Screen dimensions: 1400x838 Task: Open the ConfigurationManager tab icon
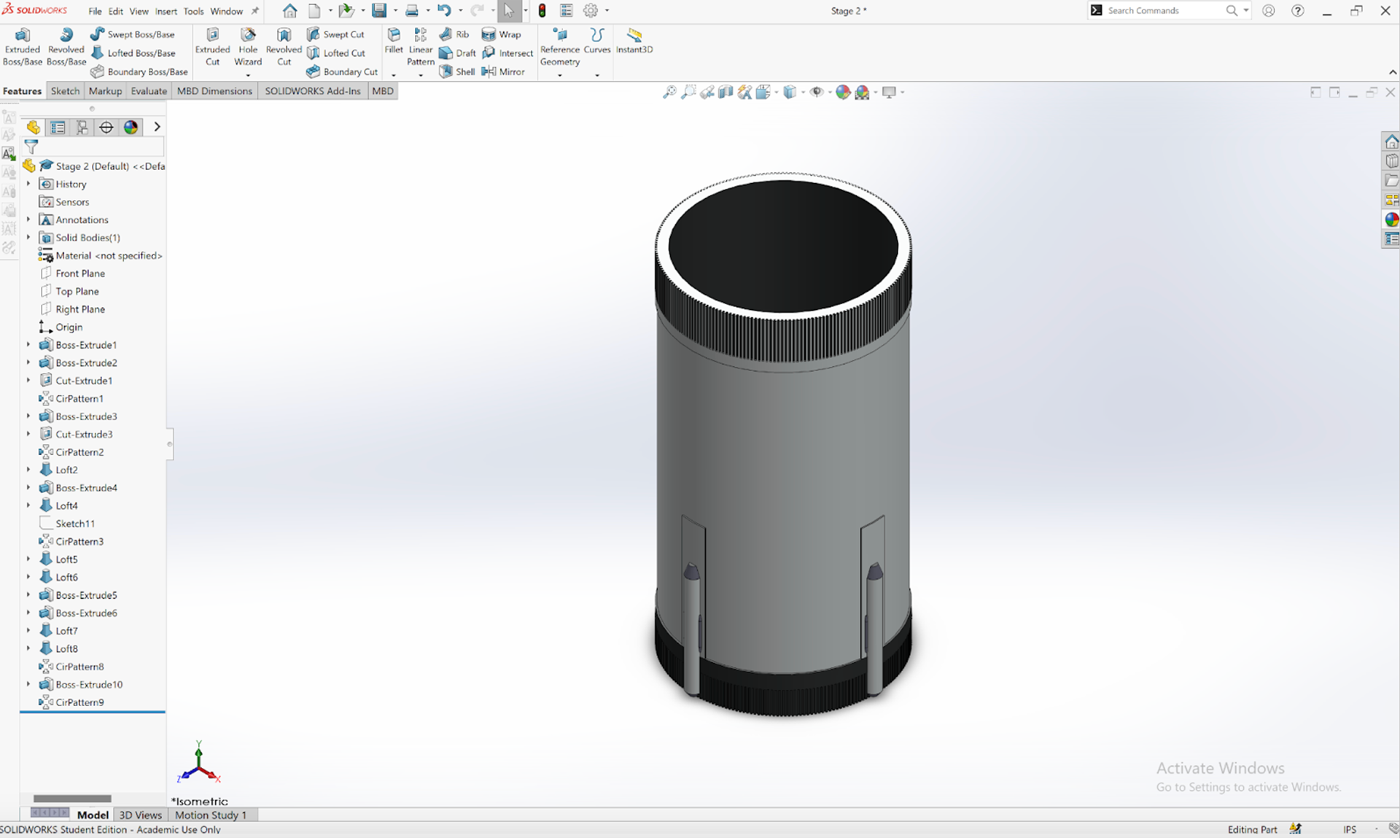pyautogui.click(x=82, y=127)
